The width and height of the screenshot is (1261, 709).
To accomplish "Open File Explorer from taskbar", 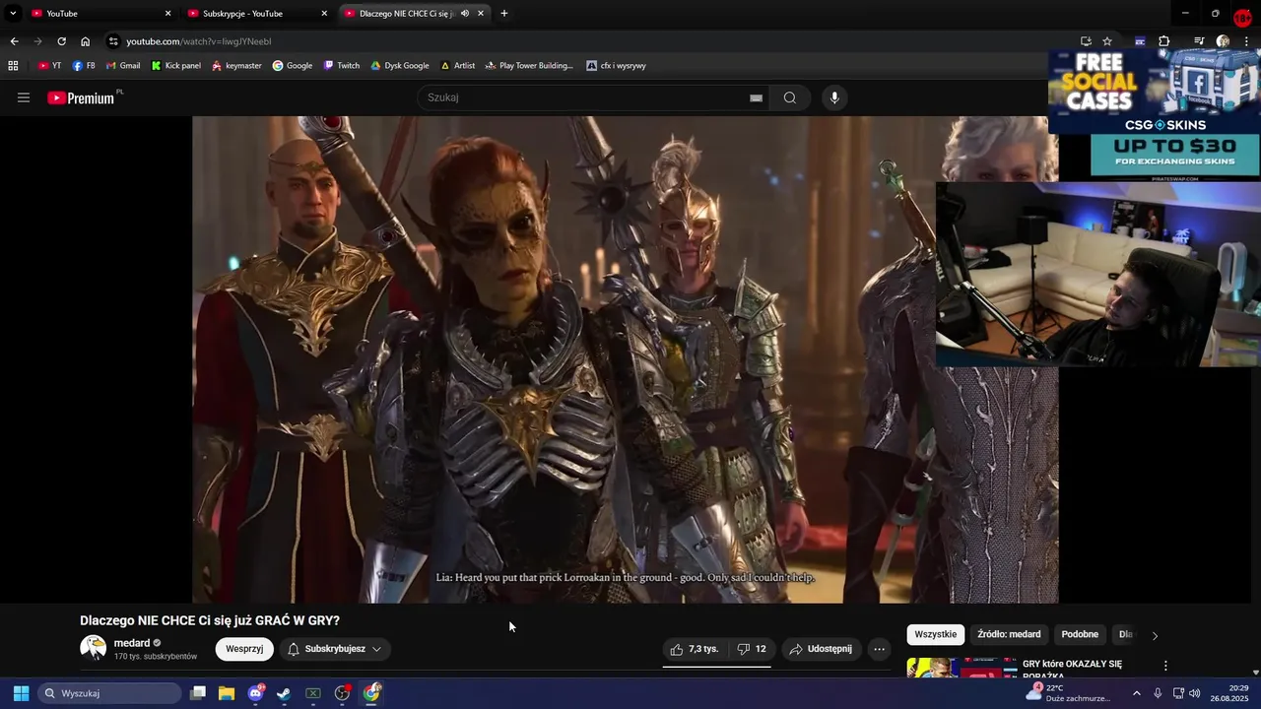I will coord(227,693).
